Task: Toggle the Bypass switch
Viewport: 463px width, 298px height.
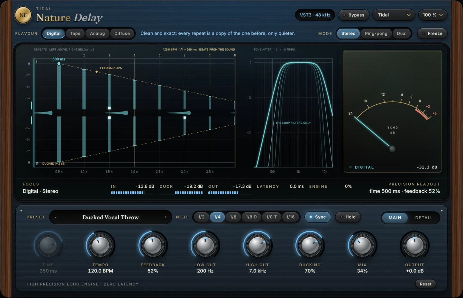Action: click(x=354, y=15)
